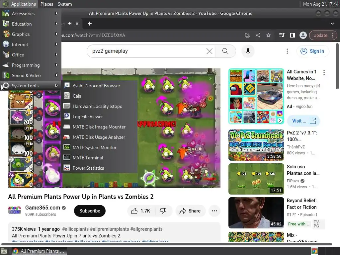Expand the Accessories submenu
Screen dimensions: 340x255
pyautogui.click(x=31, y=13)
